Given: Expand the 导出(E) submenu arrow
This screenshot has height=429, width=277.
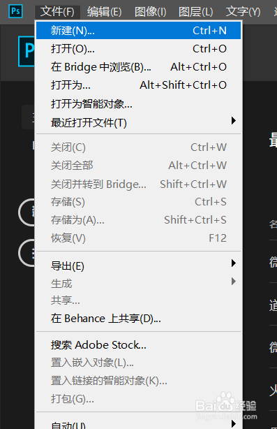Looking at the screenshot, I should click(x=233, y=263).
